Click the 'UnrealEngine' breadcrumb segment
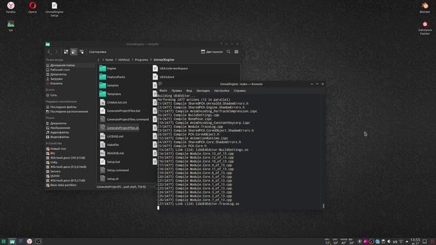 [x=163, y=60]
